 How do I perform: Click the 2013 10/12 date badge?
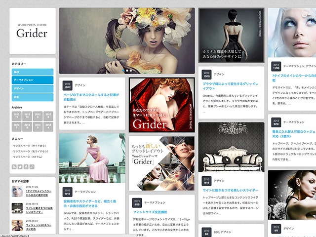tap(68, 85)
